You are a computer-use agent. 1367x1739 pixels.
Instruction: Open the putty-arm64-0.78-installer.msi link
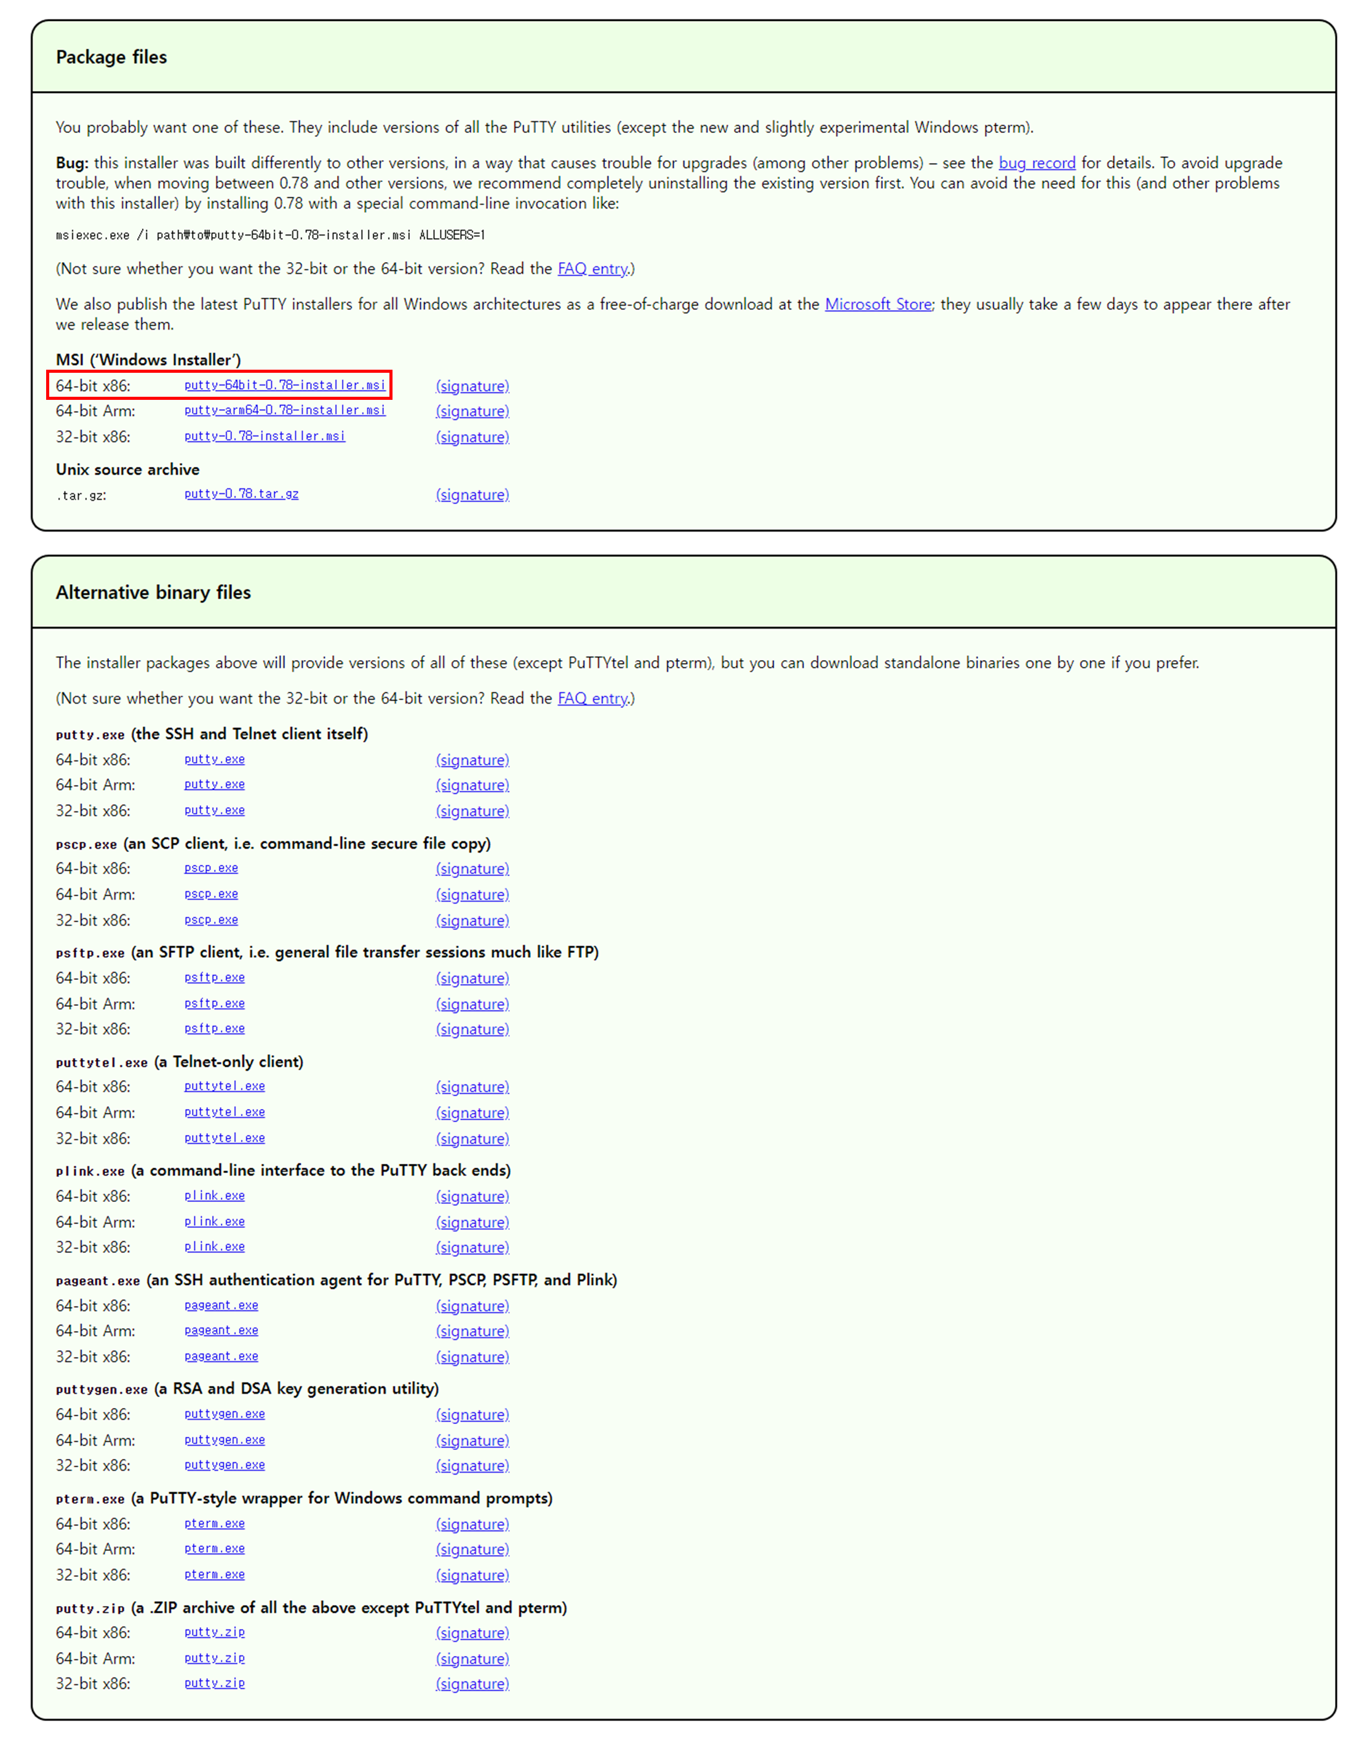coord(284,410)
